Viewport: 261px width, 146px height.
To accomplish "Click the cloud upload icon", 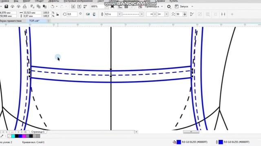I will [x=18, y=6].
